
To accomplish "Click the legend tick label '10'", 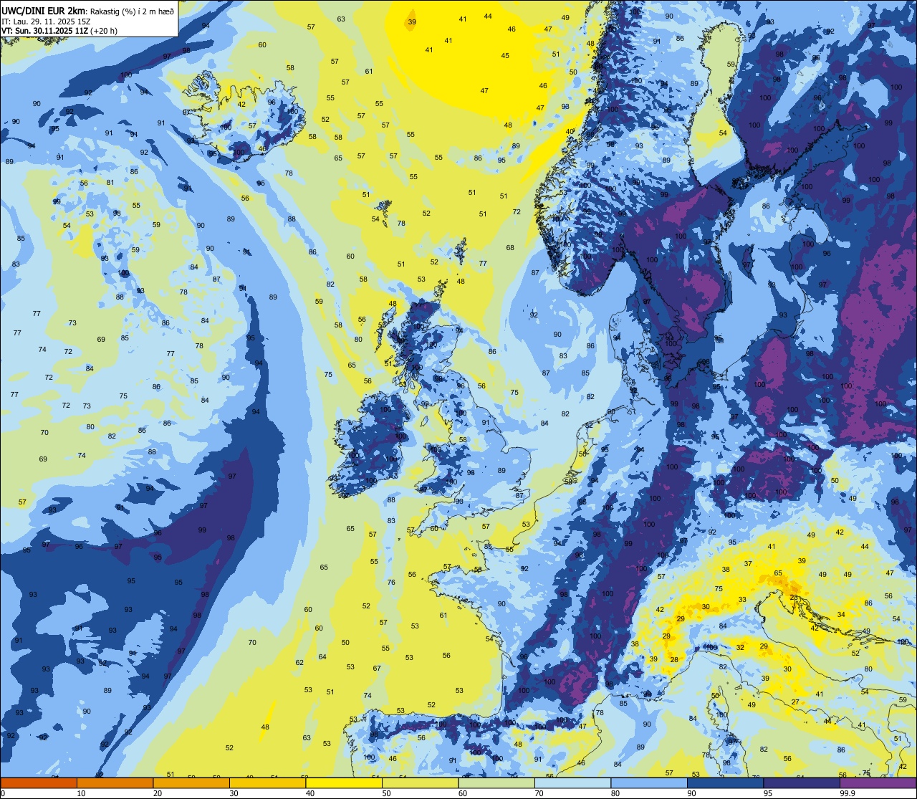I will click(x=81, y=793).
